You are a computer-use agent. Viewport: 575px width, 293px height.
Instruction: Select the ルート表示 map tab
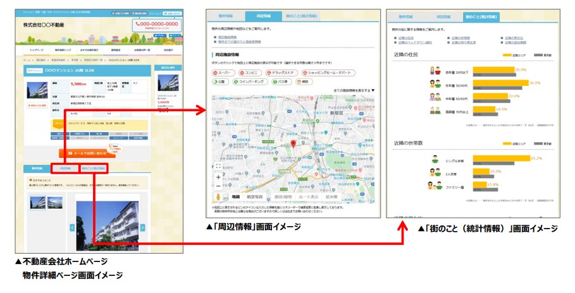coord(309,197)
